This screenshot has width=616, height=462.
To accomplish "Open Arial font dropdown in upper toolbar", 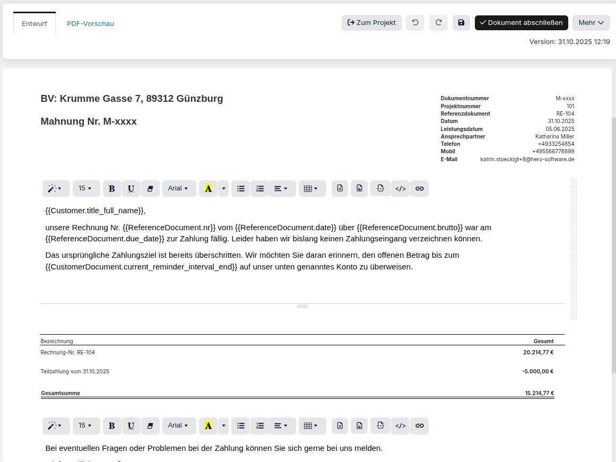I will (178, 188).
